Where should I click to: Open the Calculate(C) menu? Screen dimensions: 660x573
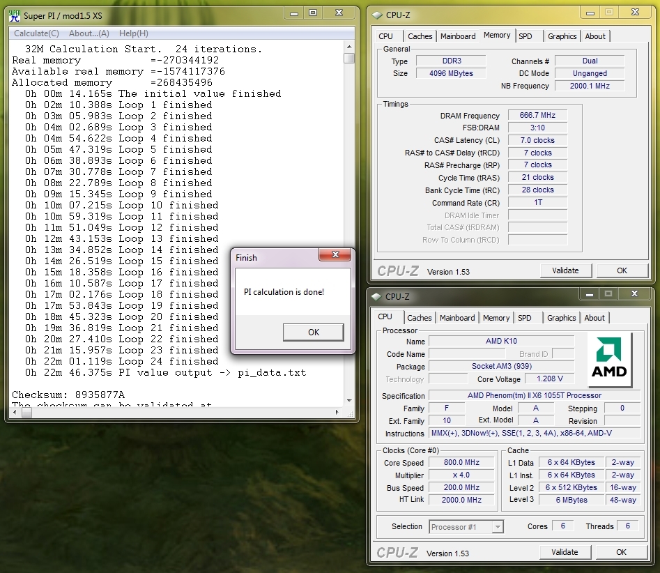(x=36, y=33)
